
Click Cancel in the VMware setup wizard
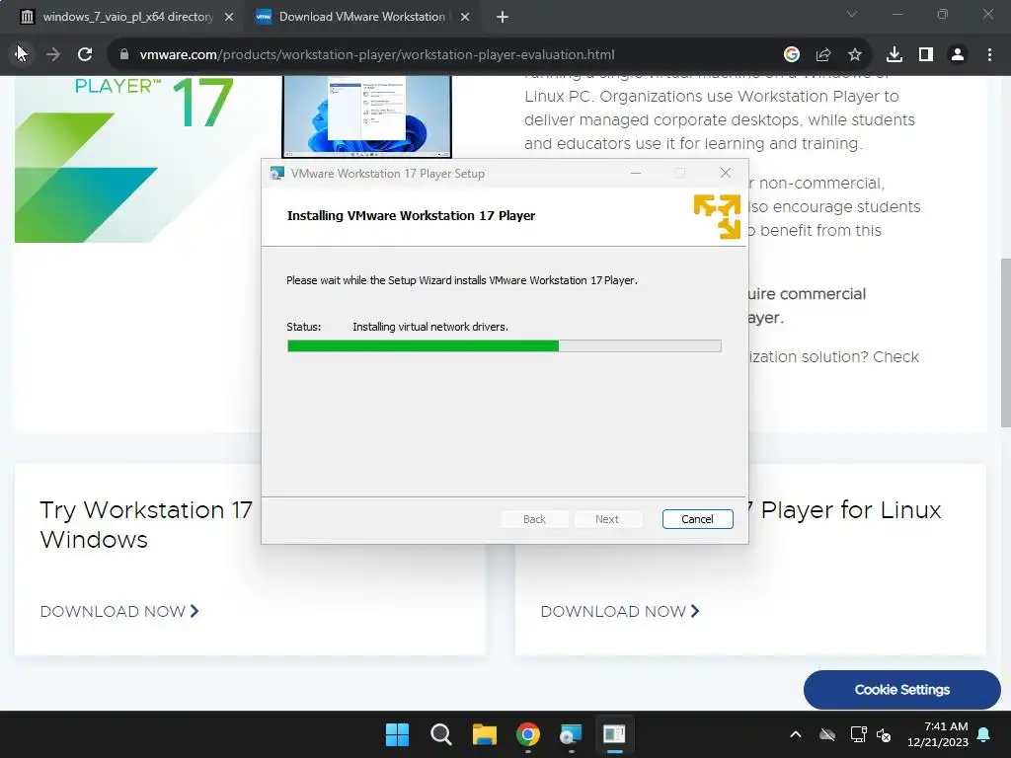(x=697, y=519)
